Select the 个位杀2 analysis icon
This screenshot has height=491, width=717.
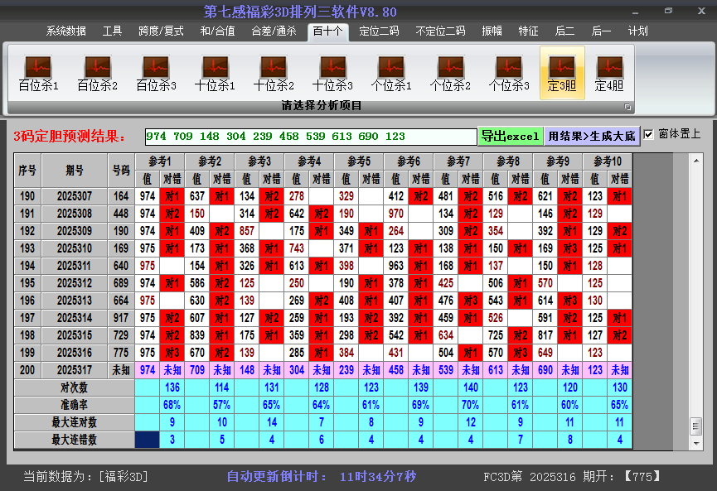click(452, 70)
